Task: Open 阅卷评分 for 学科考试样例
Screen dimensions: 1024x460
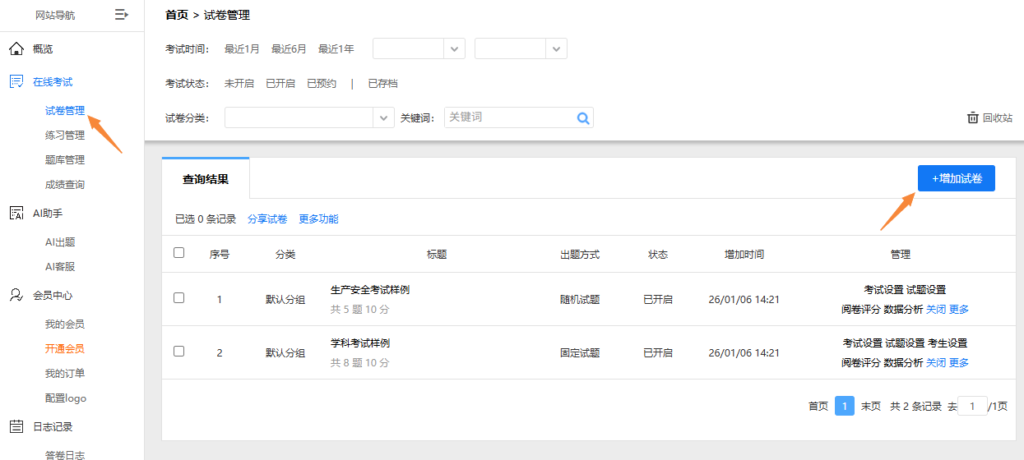Action: click(861, 363)
